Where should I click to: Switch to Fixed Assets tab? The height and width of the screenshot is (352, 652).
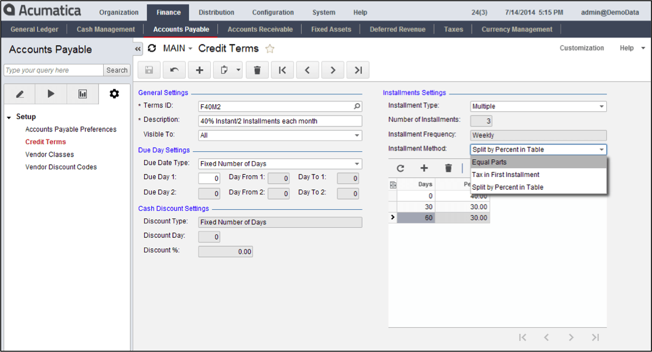tap(331, 29)
